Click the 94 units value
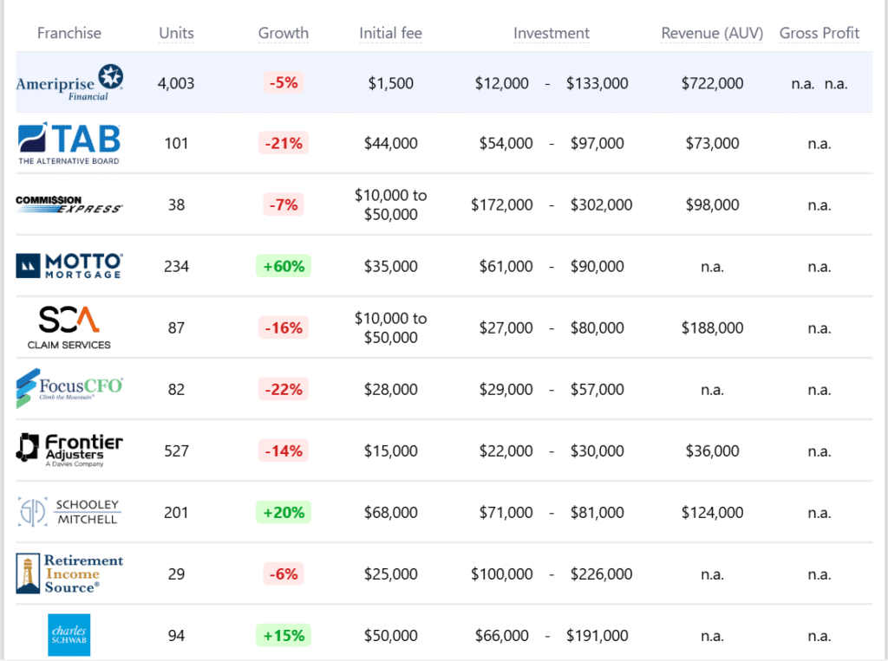 176,636
